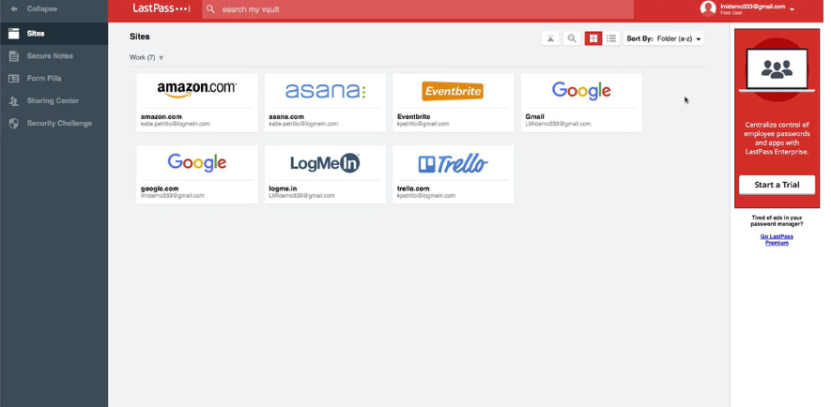Switch to grid view
This screenshot has width=831, height=407.
tap(593, 38)
